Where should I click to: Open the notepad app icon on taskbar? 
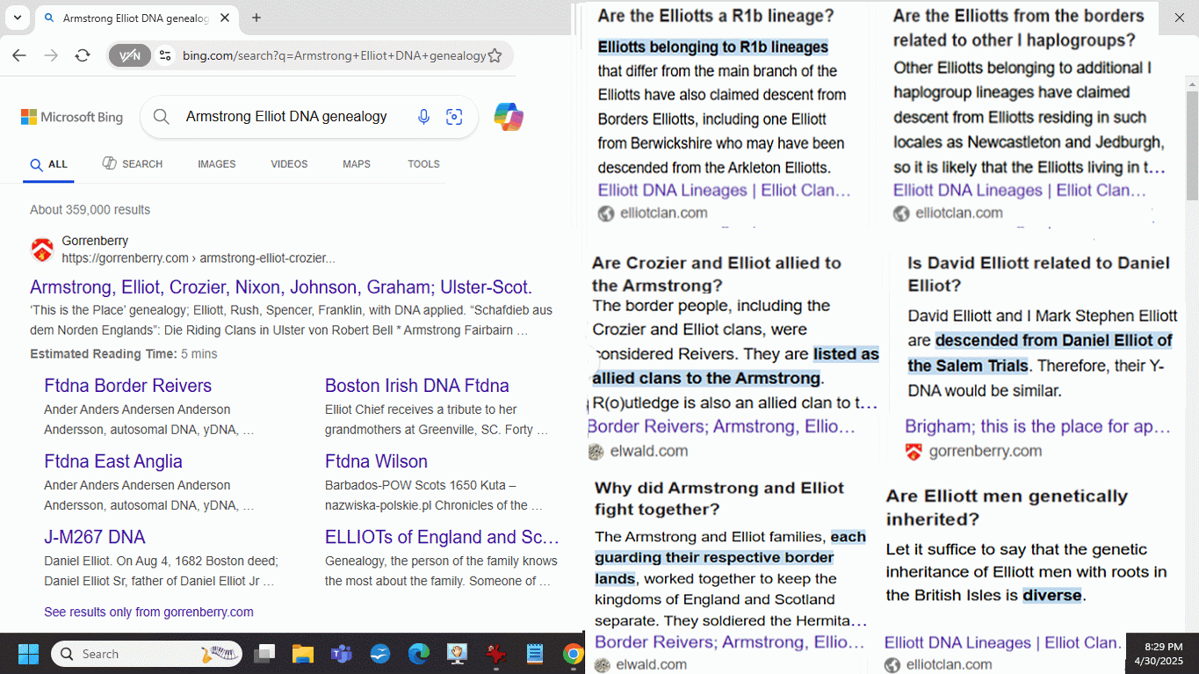pos(534,654)
